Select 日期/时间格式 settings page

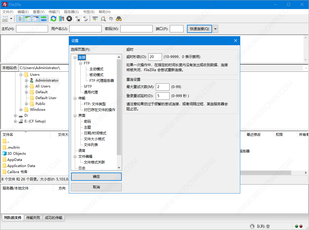click(95, 133)
